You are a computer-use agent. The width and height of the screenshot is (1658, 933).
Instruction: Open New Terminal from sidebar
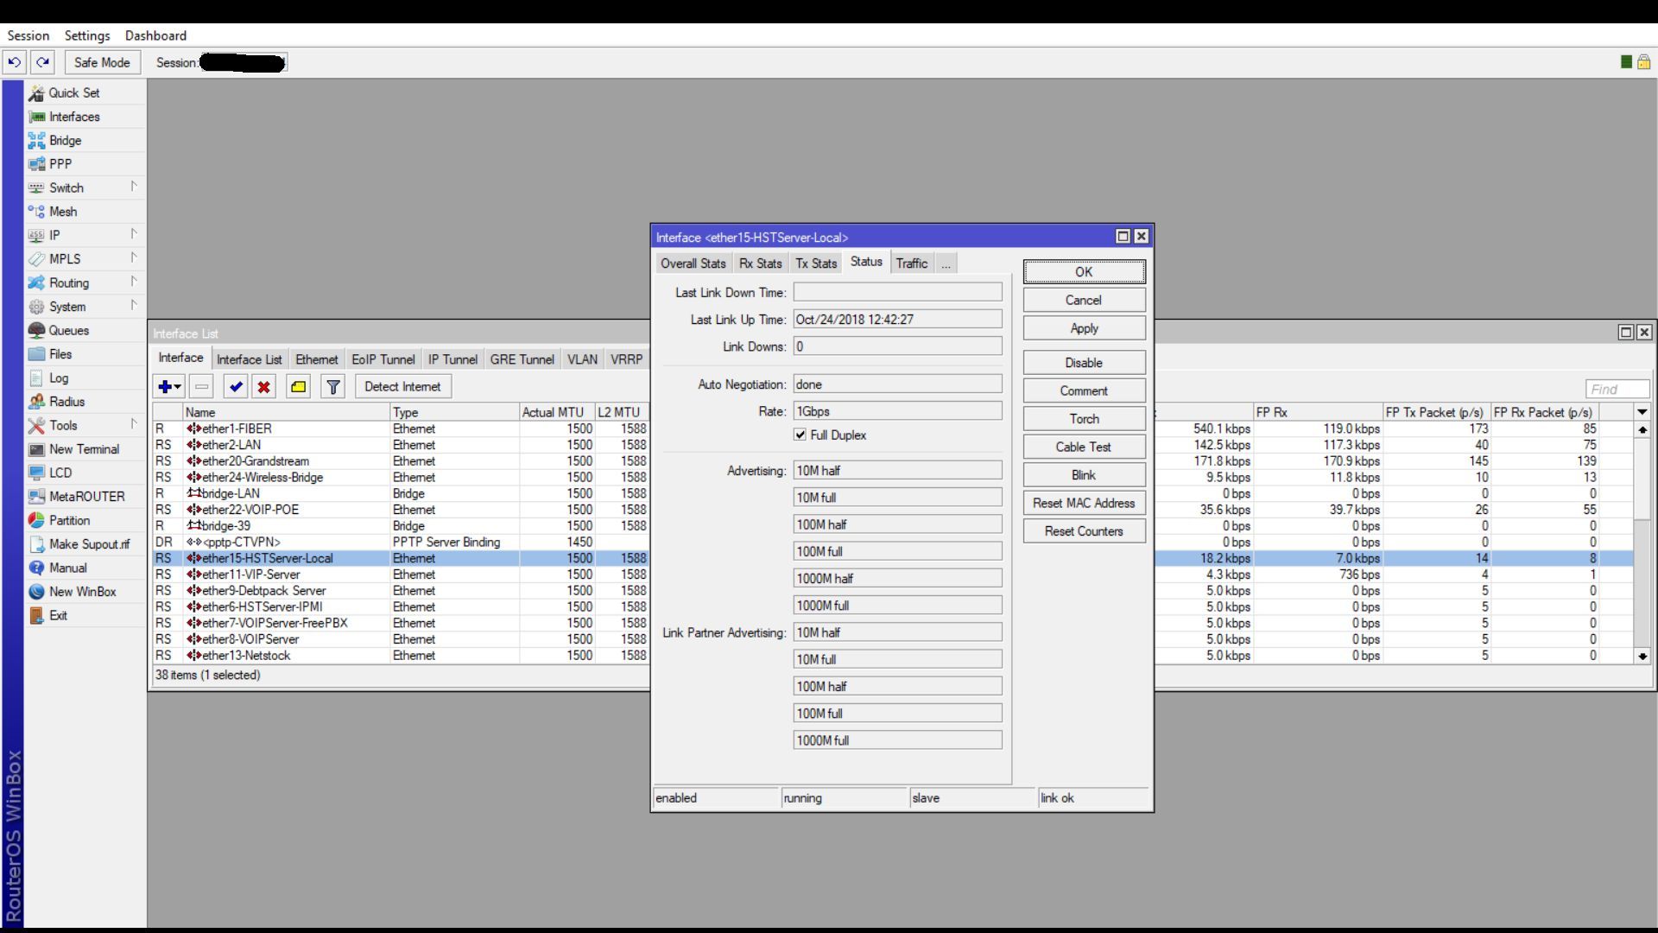coord(84,449)
